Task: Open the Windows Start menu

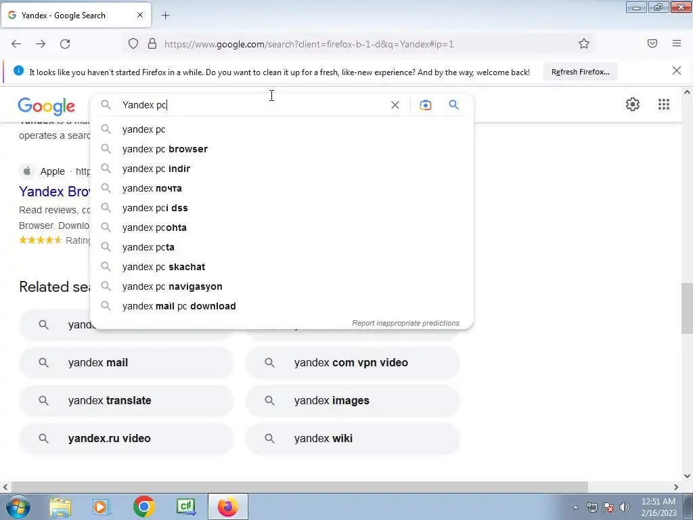Action: pos(18,506)
